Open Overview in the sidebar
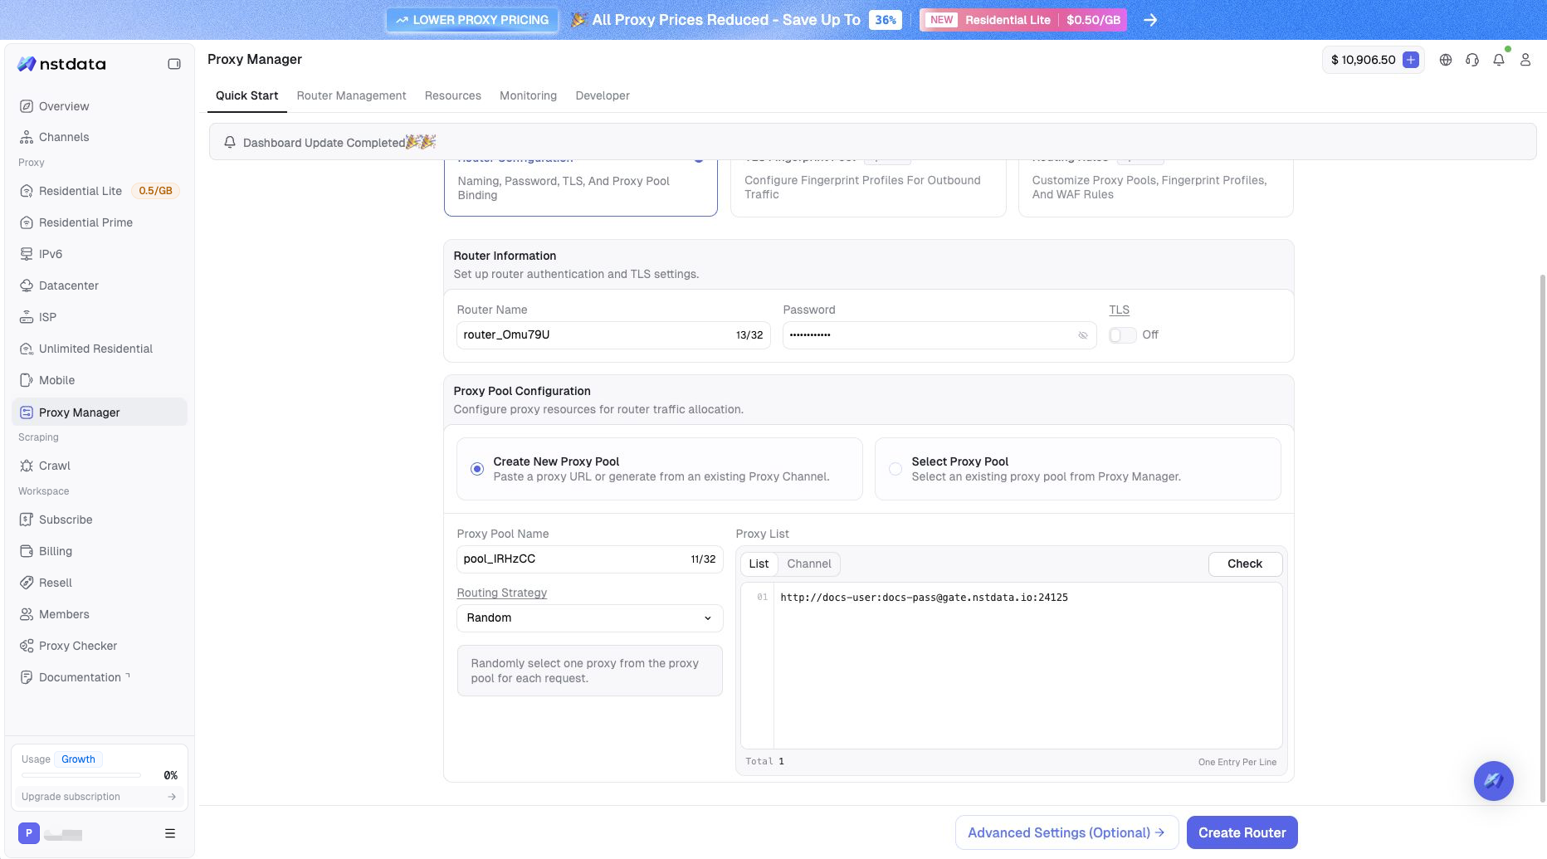This screenshot has height=859, width=1547. click(100, 106)
